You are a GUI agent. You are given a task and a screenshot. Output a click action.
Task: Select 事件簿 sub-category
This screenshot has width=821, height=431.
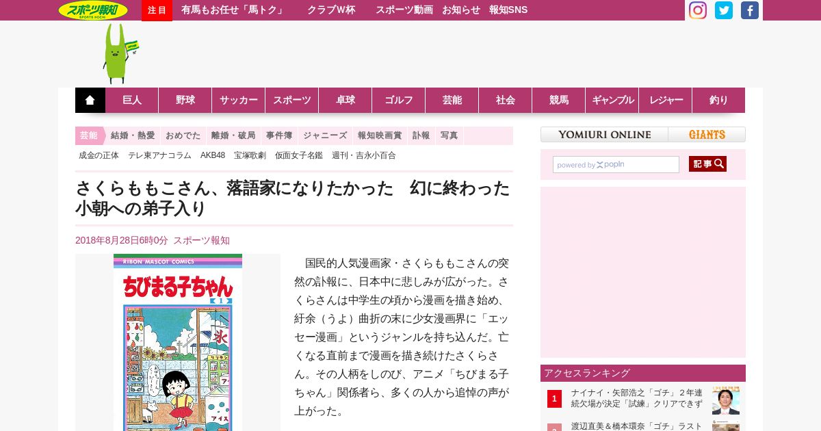(279, 135)
